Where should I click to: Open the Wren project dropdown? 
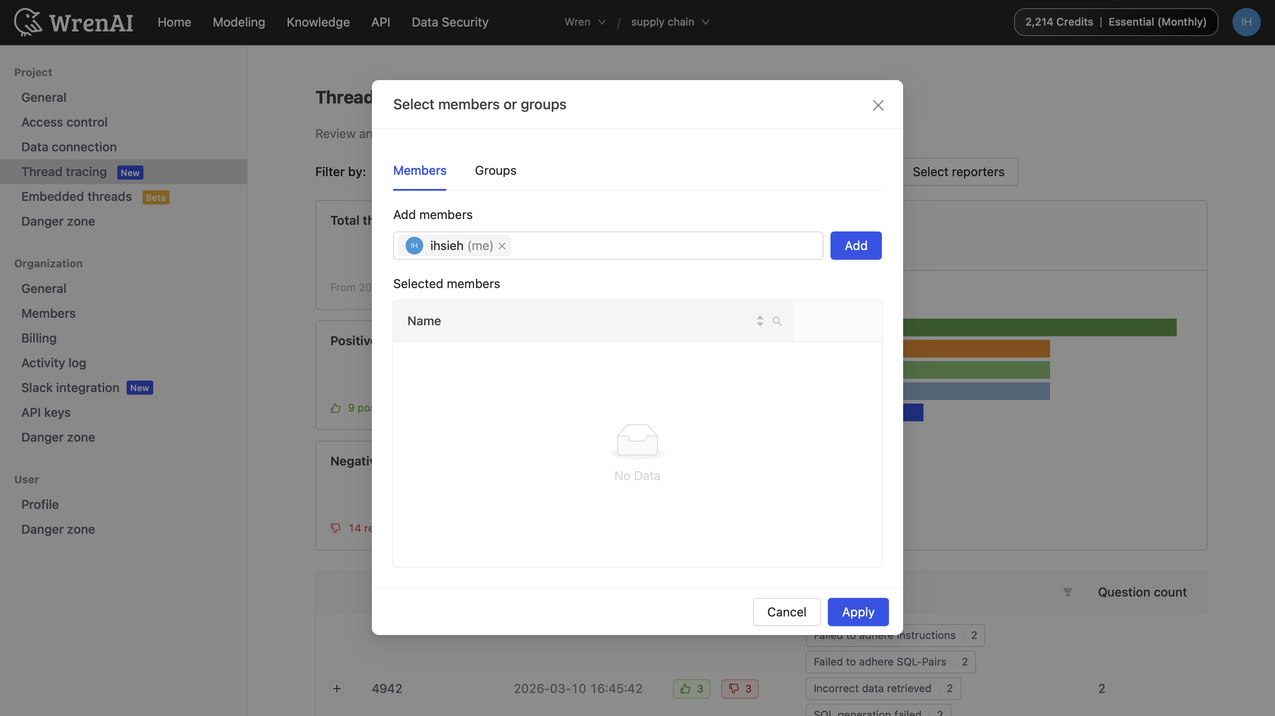click(585, 22)
